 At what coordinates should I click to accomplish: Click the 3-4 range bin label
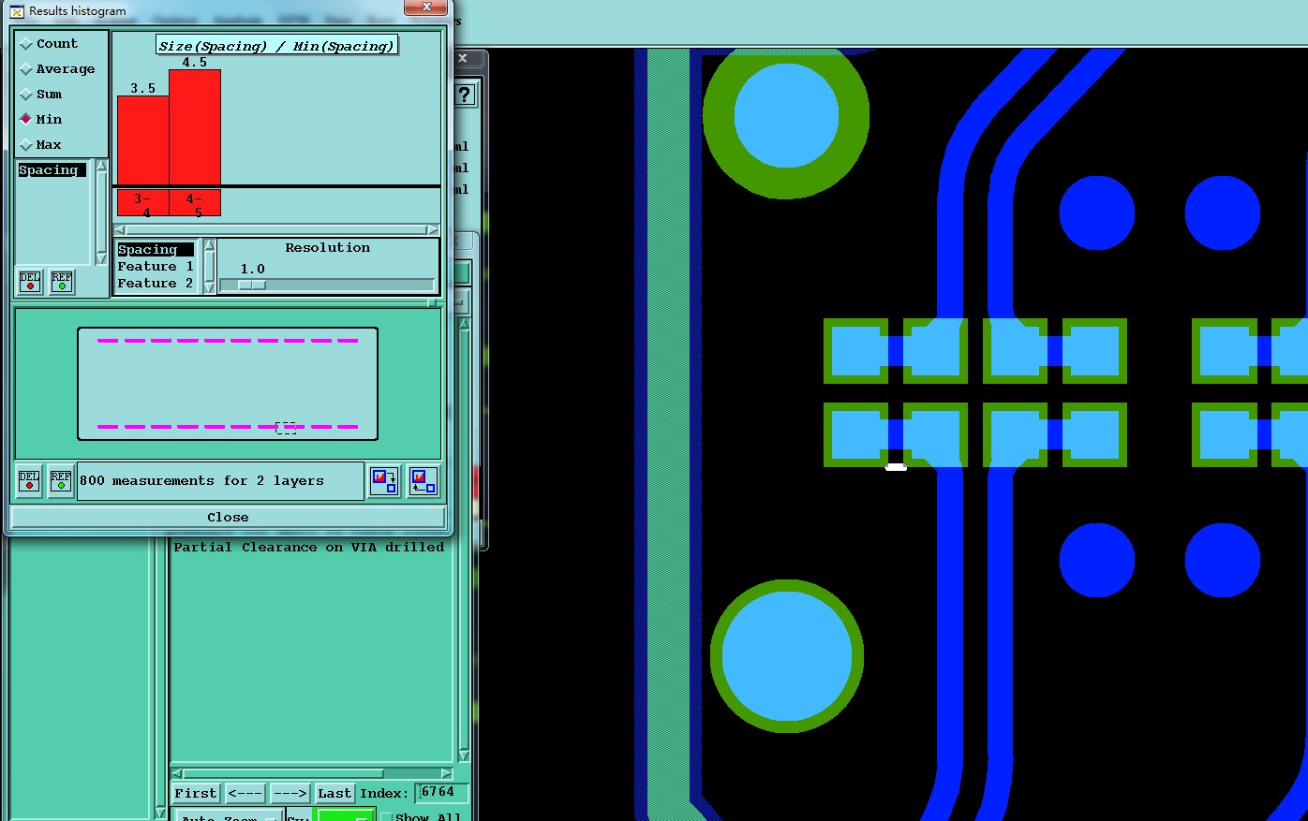click(x=142, y=203)
